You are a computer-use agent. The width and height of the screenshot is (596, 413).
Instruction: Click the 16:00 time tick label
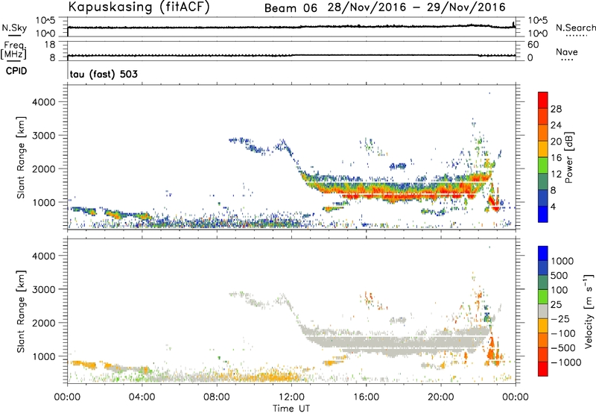point(366,397)
